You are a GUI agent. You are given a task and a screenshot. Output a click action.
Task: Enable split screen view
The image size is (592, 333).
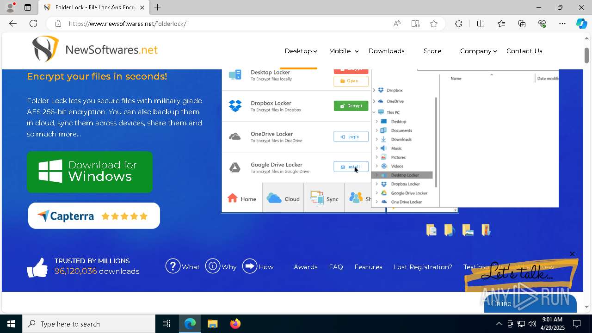(481, 24)
